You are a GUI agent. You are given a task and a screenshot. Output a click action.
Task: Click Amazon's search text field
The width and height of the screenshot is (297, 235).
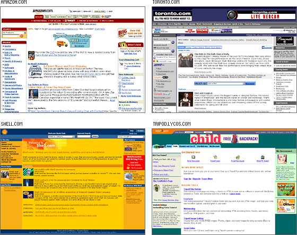[x=11, y=36]
